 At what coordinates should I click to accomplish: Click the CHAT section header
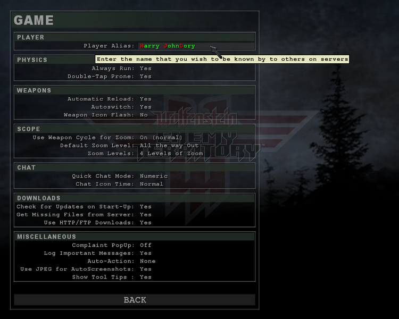pyautogui.click(x=135, y=167)
